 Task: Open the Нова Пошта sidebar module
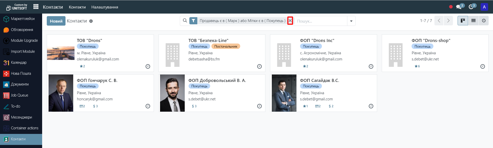[21, 73]
